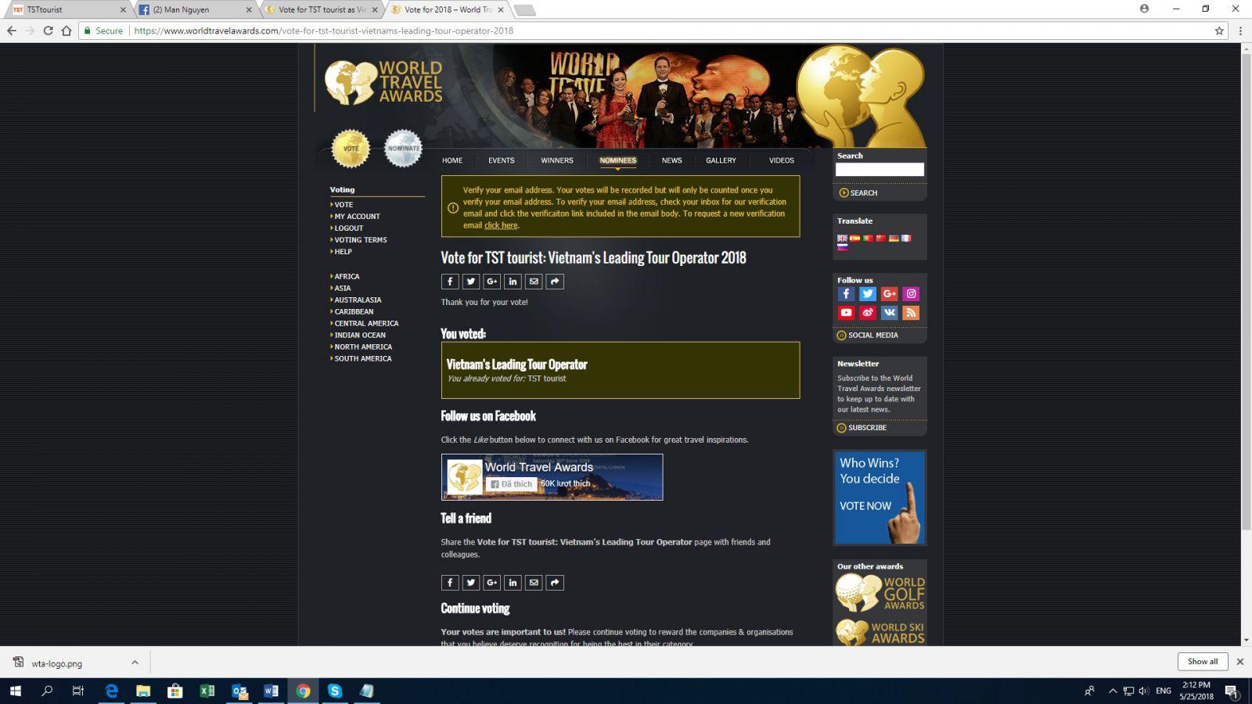
Task: Click RSS feed icon in Follow us panel
Action: (x=911, y=313)
